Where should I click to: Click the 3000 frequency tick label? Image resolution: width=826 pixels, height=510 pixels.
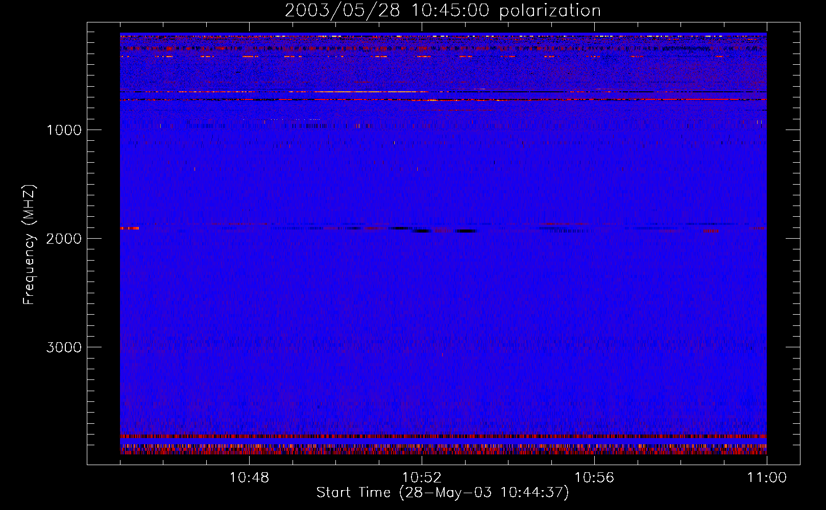pos(64,347)
